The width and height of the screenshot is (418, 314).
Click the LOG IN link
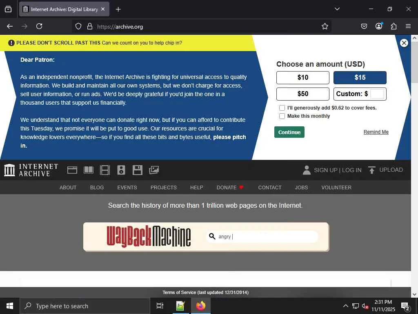point(351,170)
